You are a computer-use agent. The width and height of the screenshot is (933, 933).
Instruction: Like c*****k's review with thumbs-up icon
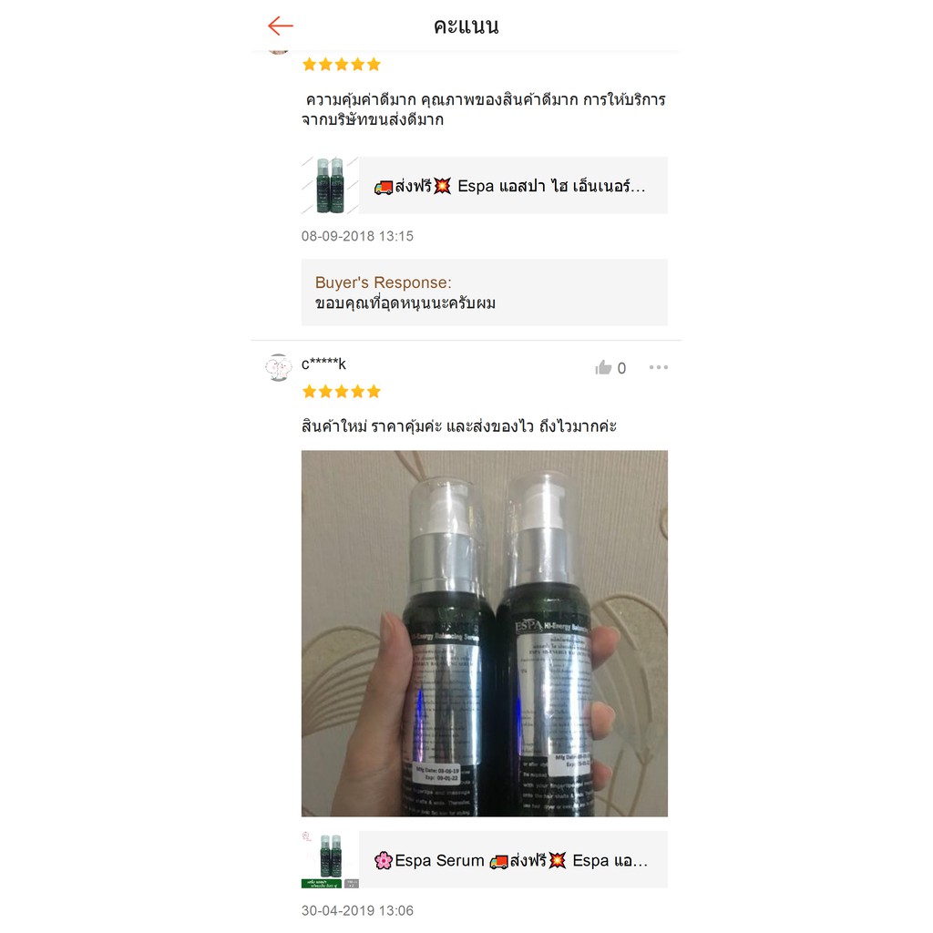tap(603, 368)
